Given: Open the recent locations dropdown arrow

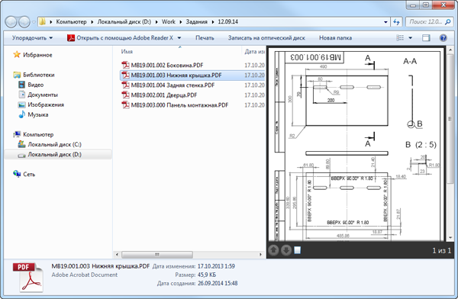Looking at the screenshot, I should point(34,22).
